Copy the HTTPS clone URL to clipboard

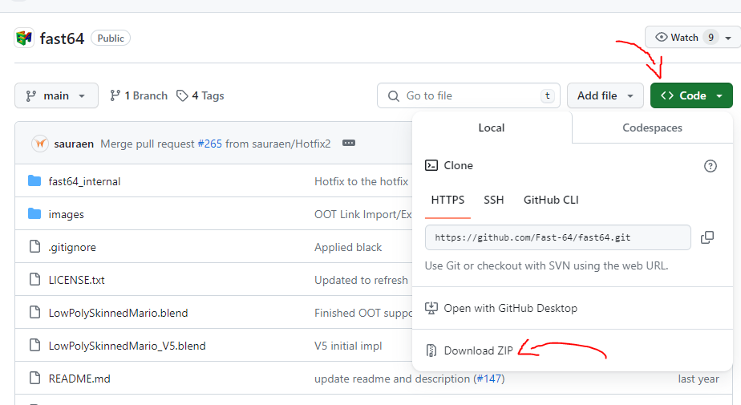tap(707, 237)
